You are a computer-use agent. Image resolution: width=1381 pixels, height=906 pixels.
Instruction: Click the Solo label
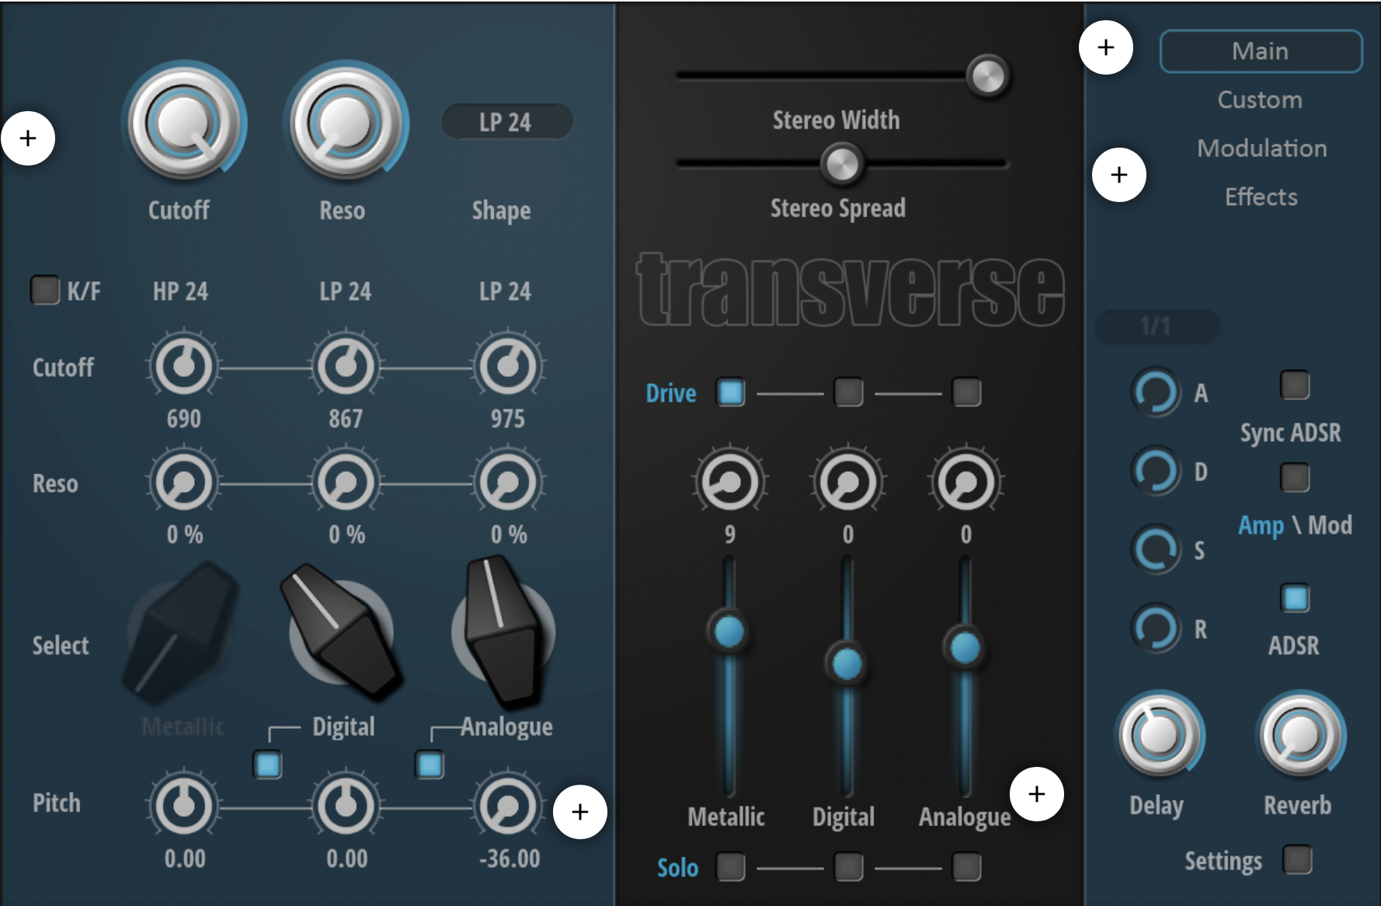677,867
